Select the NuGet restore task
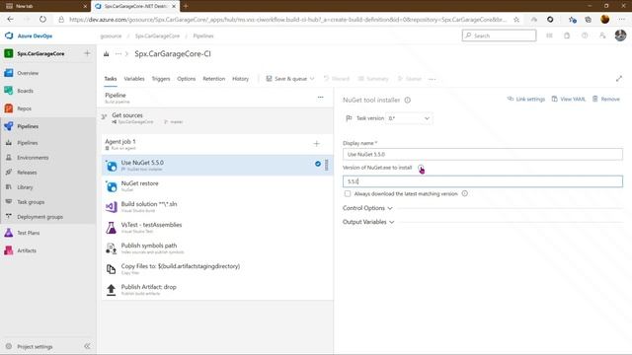This screenshot has height=355, width=632. click(x=217, y=185)
